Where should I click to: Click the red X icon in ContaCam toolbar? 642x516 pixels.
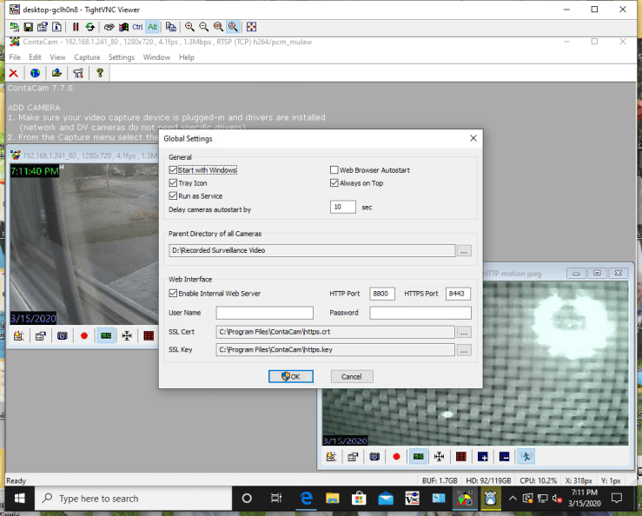(x=13, y=74)
